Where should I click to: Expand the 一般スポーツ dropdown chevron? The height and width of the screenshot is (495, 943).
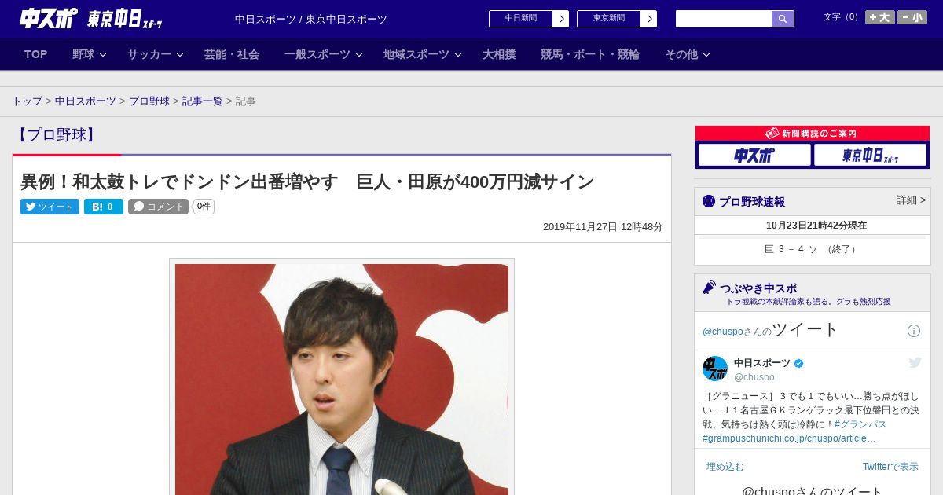click(x=359, y=54)
